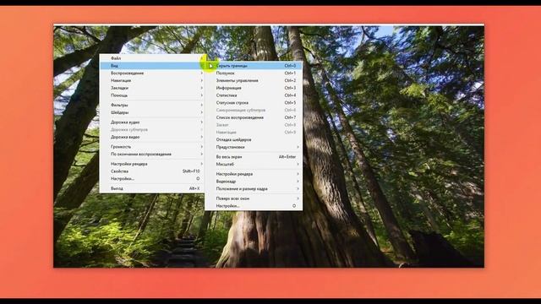Expand the Шейдеры submenu
This screenshot has width=541, height=304.
(x=152, y=112)
